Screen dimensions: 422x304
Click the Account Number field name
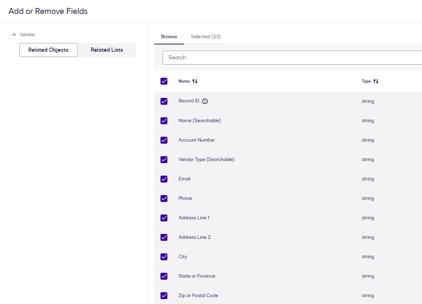[197, 140]
